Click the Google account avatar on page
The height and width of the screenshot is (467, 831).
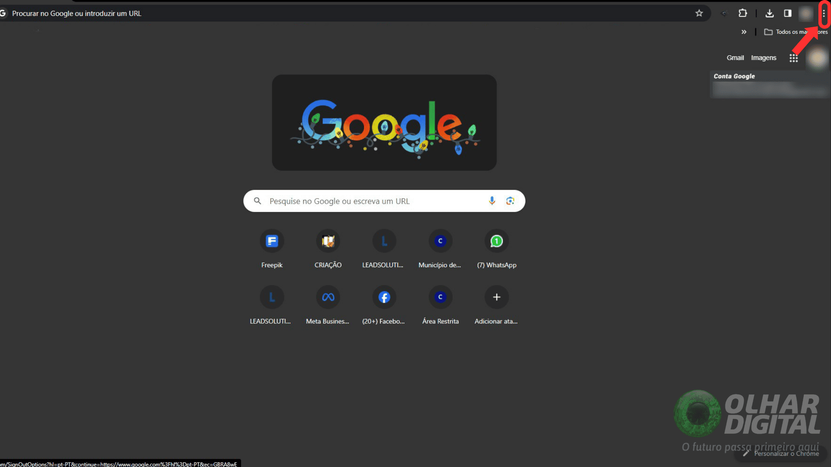tap(818, 58)
